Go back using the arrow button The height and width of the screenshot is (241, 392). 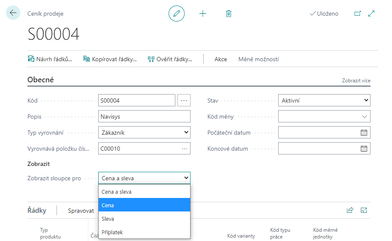(13, 13)
